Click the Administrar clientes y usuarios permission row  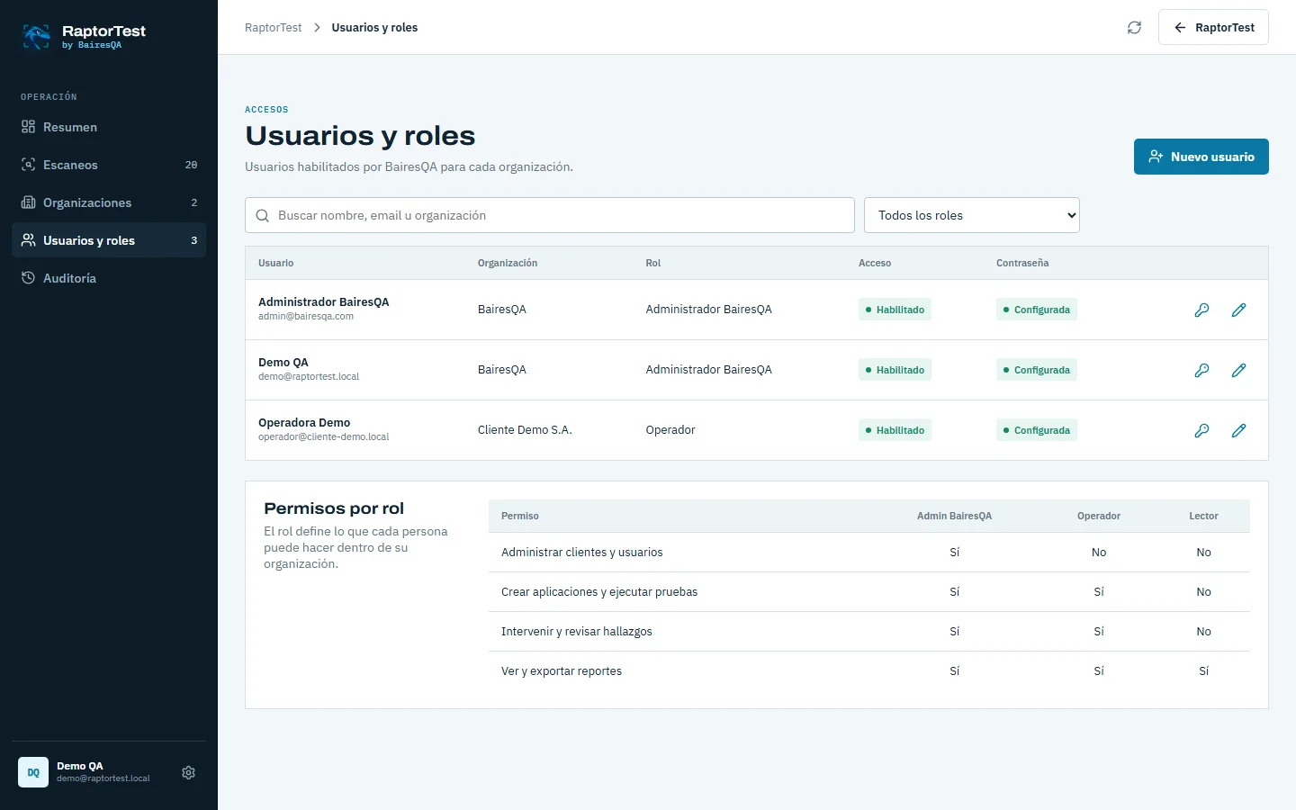point(869,553)
